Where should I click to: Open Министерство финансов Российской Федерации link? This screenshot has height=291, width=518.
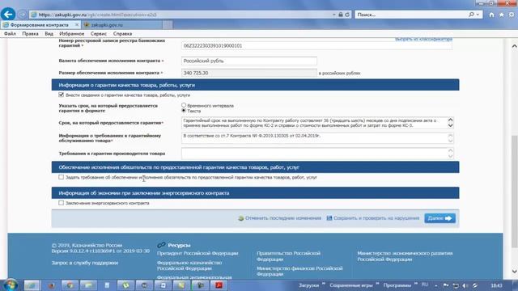coord(299,272)
